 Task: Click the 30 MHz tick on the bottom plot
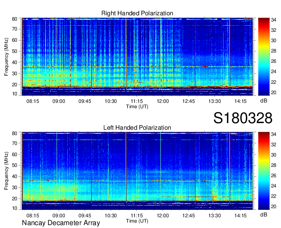coord(14,188)
